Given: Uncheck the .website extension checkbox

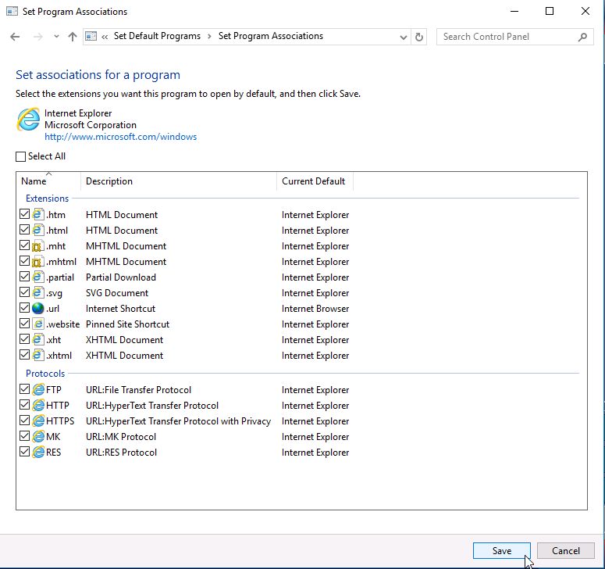Looking at the screenshot, I should [x=25, y=324].
